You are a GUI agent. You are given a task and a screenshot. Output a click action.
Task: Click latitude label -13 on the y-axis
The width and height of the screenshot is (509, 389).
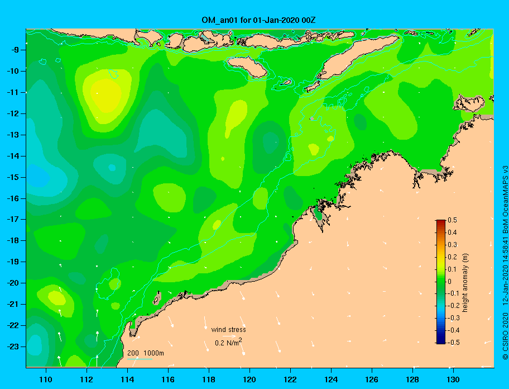13,135
